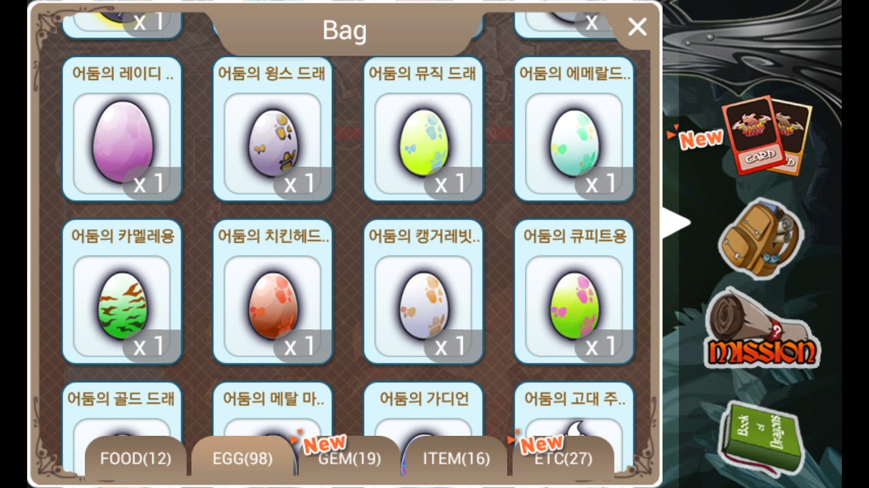Switch to the FOOD(12) tab
The image size is (869, 488).
click(x=135, y=458)
